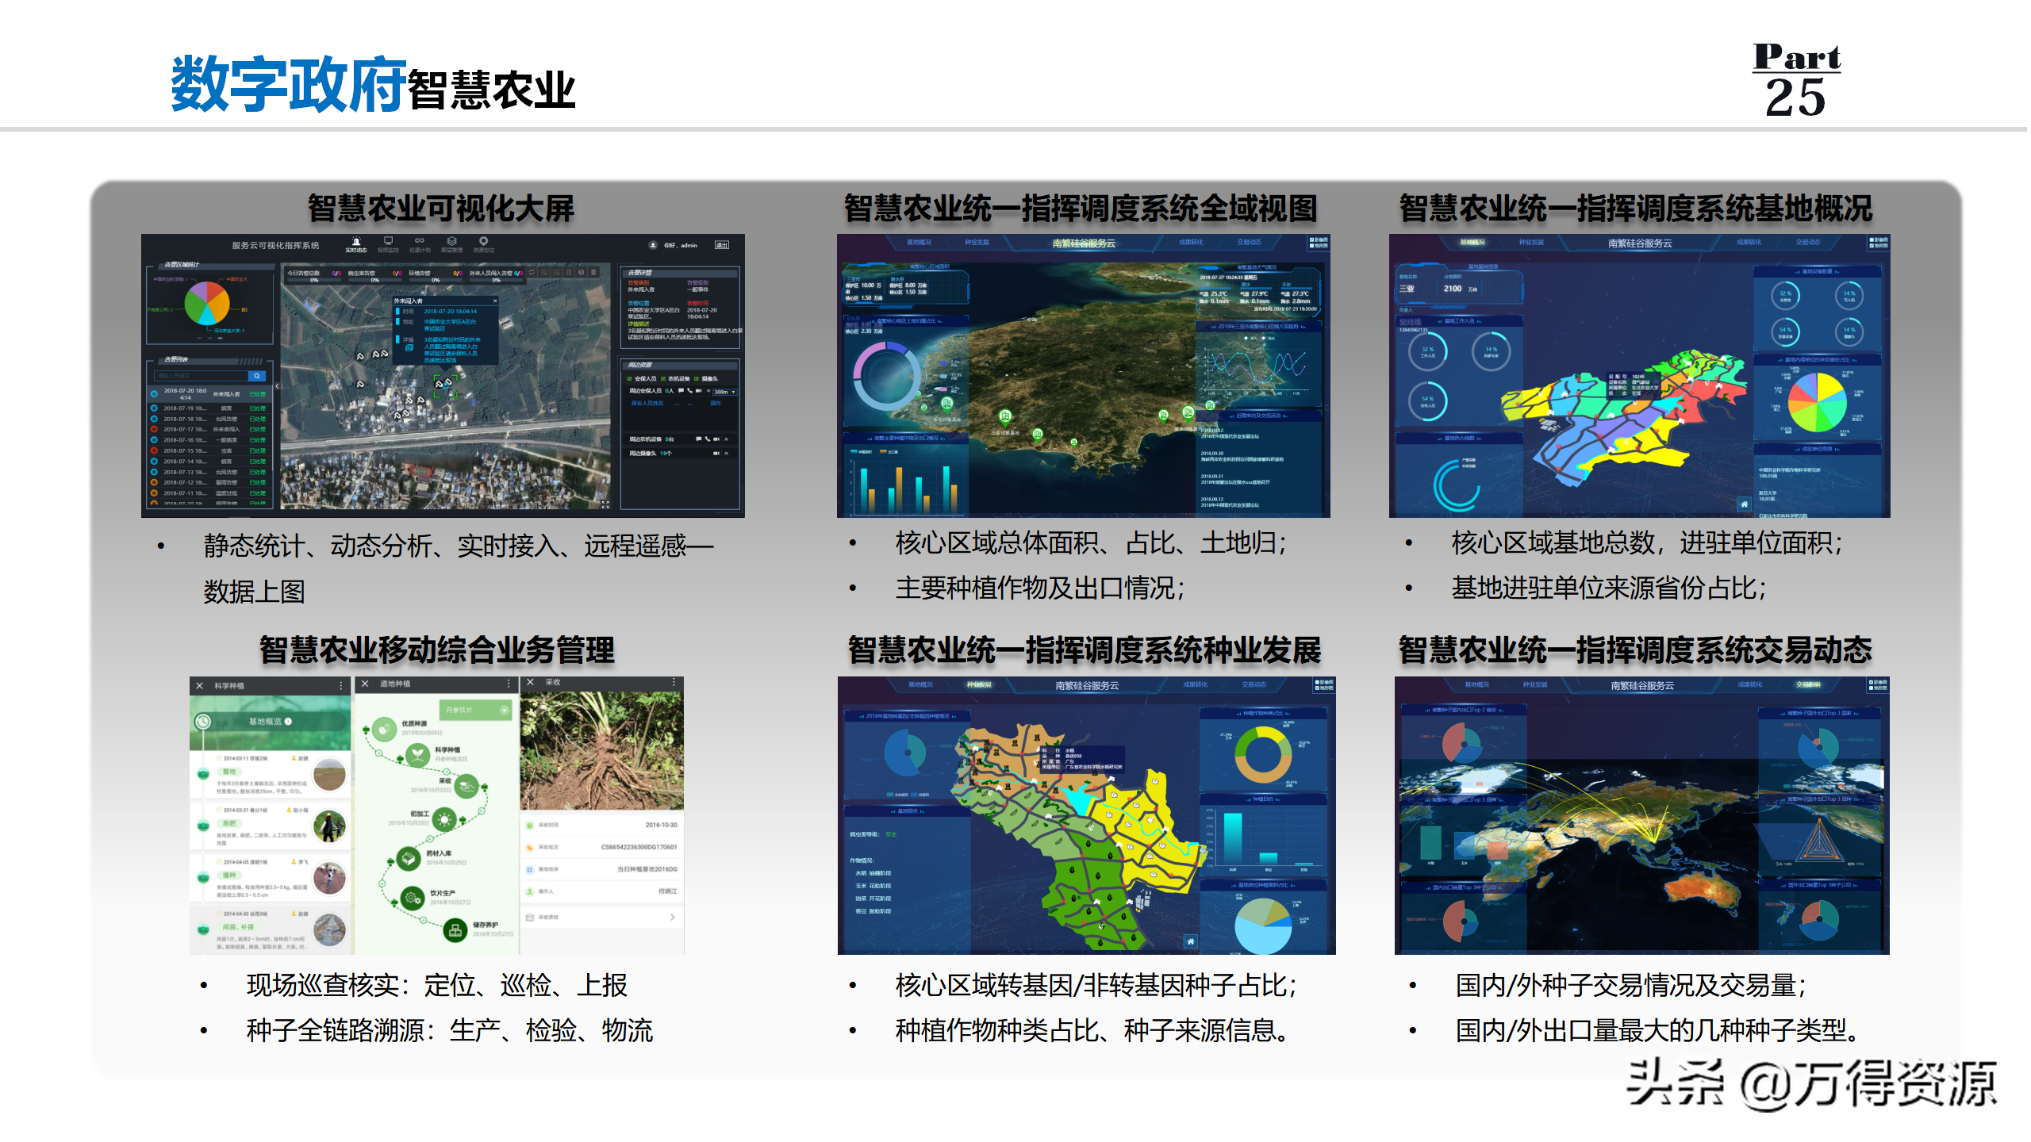The height and width of the screenshot is (1142, 2031).
Task: Collapse left panel with arrow beside map
Action: click(277, 386)
